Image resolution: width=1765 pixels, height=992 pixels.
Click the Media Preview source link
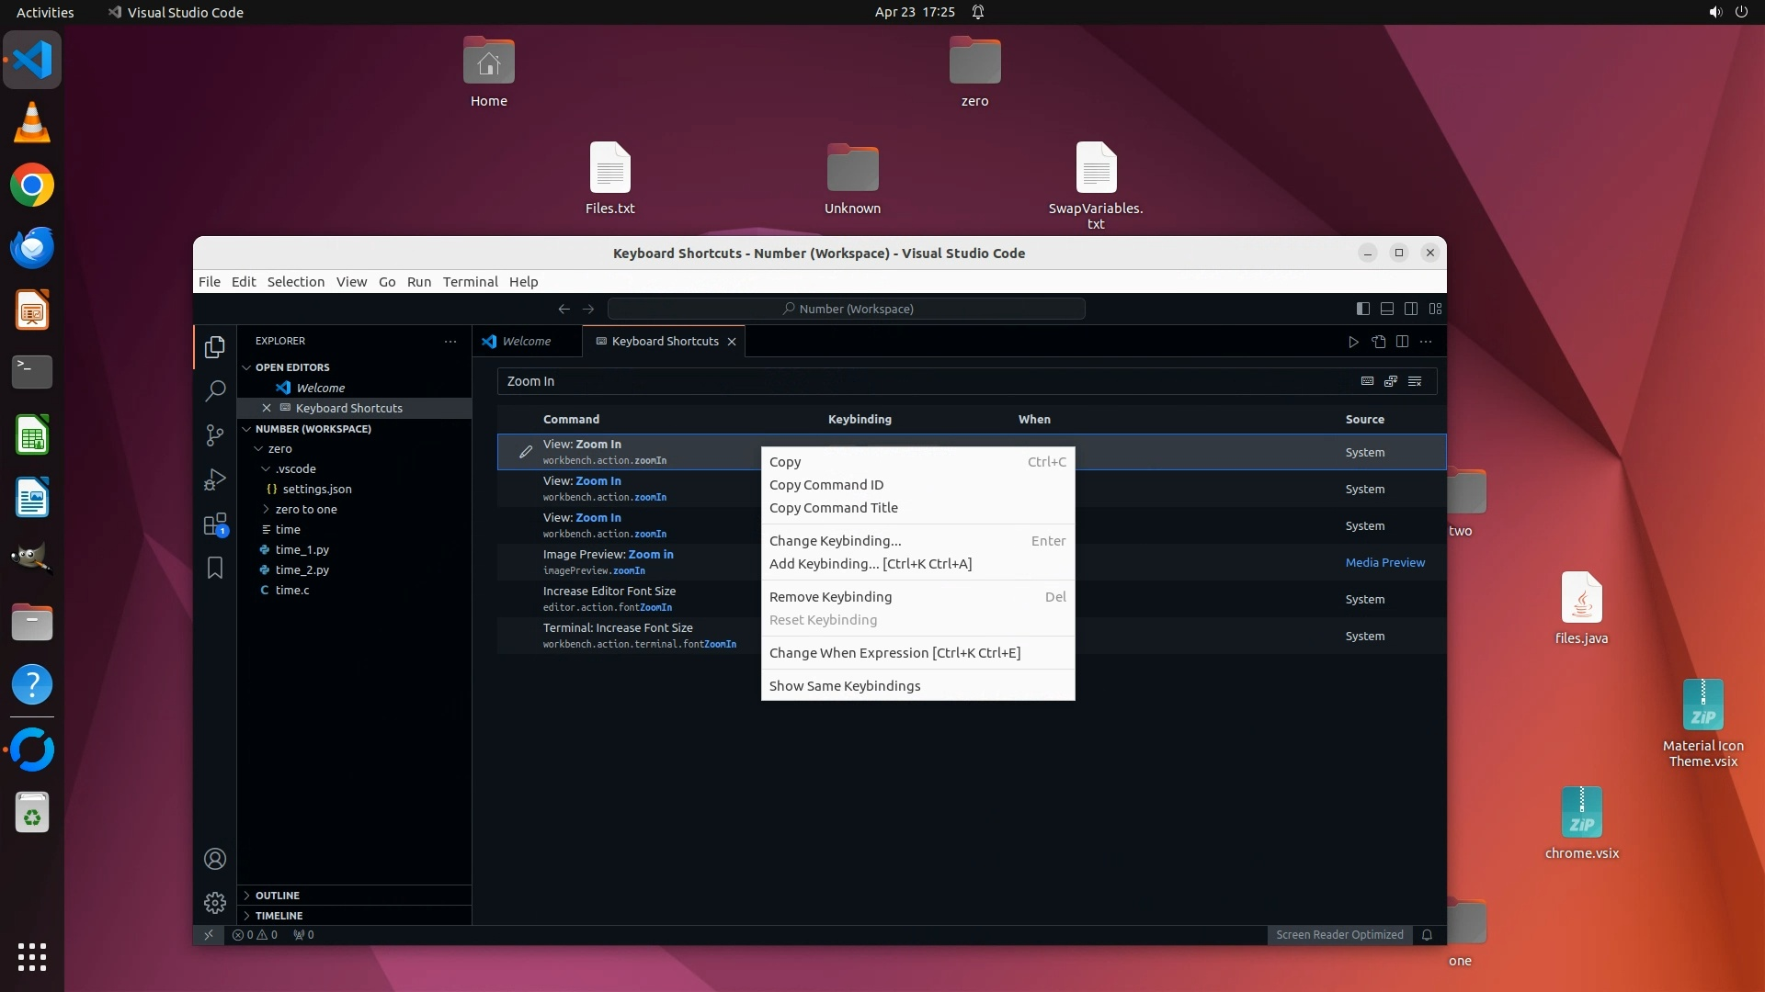click(x=1384, y=562)
